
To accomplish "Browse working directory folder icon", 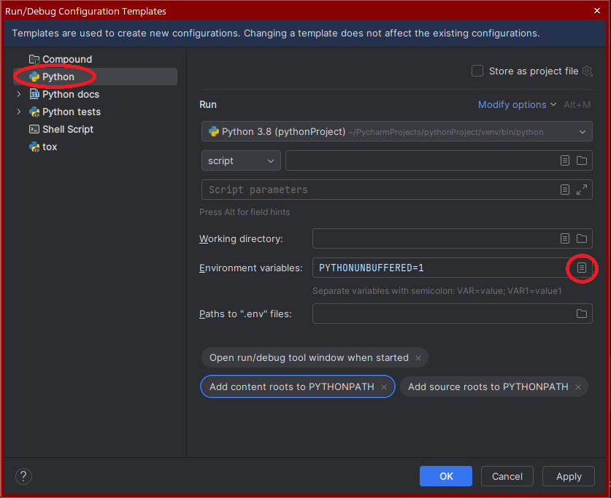I will click(x=582, y=238).
